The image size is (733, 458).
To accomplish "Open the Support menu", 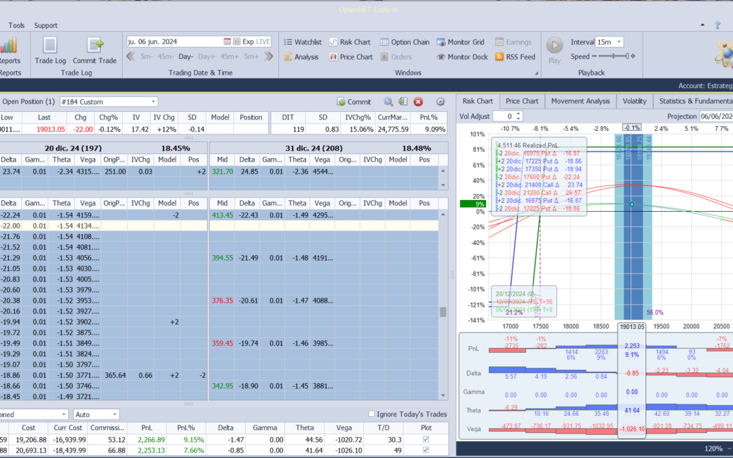I will click(46, 25).
